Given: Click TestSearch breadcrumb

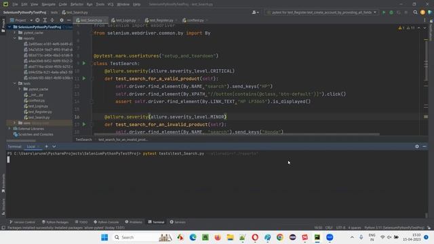Looking at the screenshot, I should [x=83, y=140].
